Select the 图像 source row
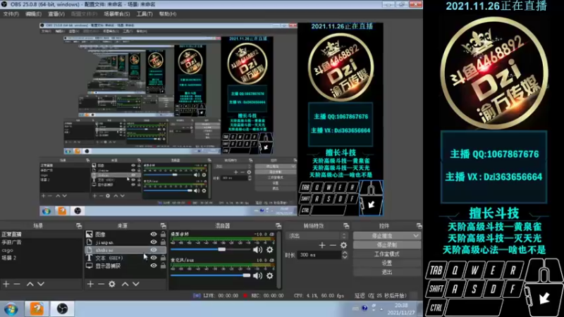This screenshot has width=564, height=317. (125, 235)
